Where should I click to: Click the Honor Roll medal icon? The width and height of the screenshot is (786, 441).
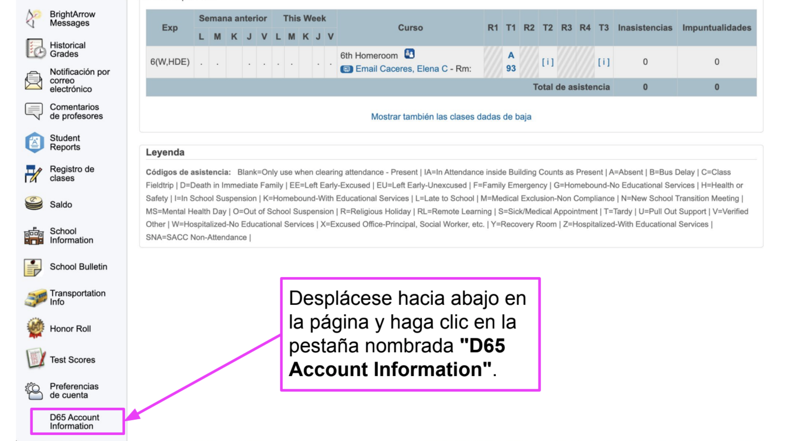35,328
